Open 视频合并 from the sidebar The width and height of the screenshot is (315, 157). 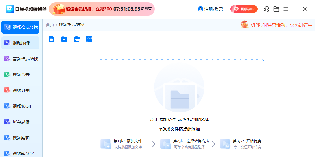pos(20,75)
